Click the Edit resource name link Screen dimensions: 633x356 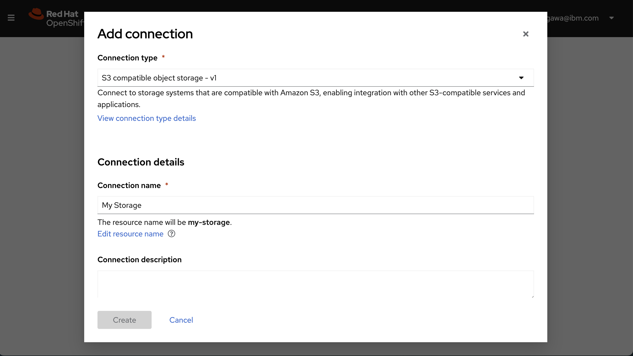130,234
